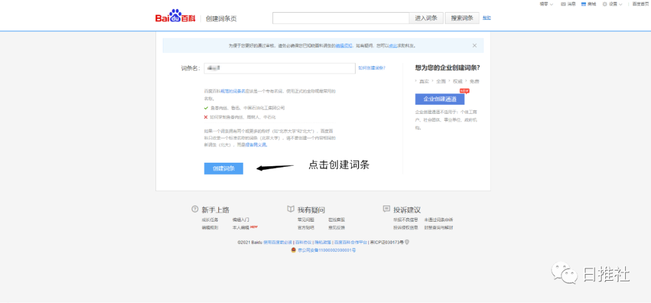651x303 pixels.
Task: Click the 词条名 input field
Action: pyautogui.click(x=279, y=68)
